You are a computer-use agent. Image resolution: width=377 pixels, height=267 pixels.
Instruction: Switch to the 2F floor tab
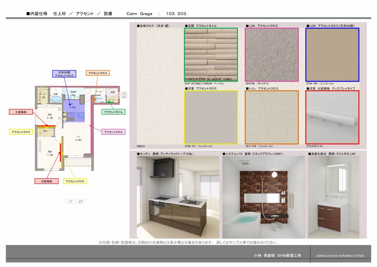click(81, 201)
